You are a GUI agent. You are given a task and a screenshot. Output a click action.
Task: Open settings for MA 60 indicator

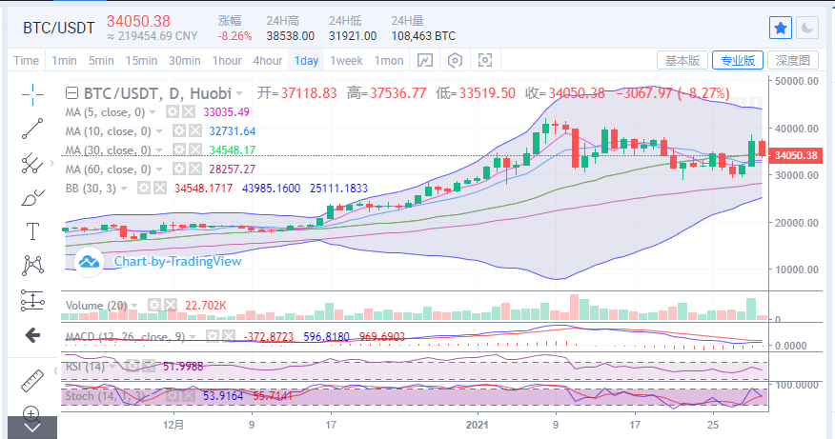click(179, 170)
